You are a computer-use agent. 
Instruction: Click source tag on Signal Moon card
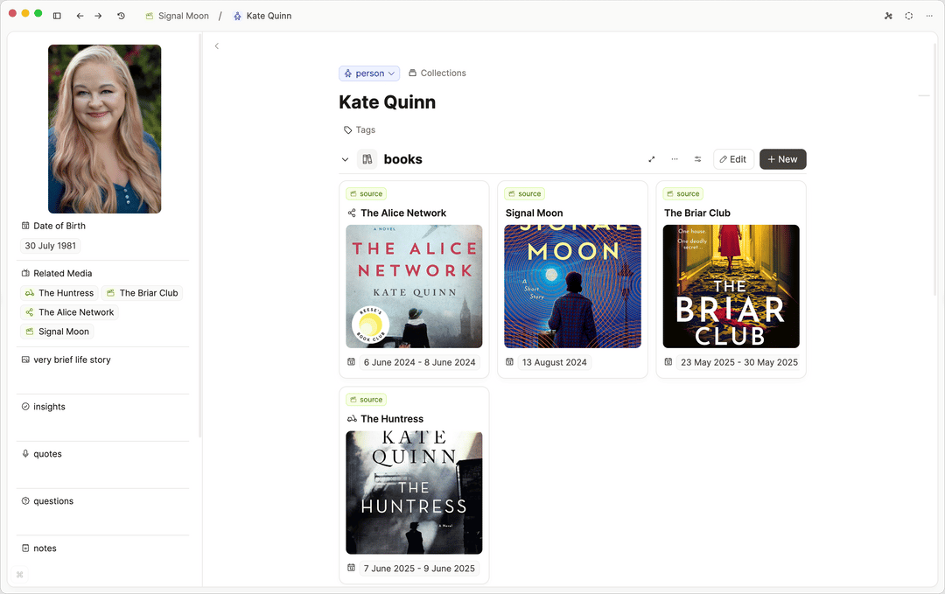[524, 193]
